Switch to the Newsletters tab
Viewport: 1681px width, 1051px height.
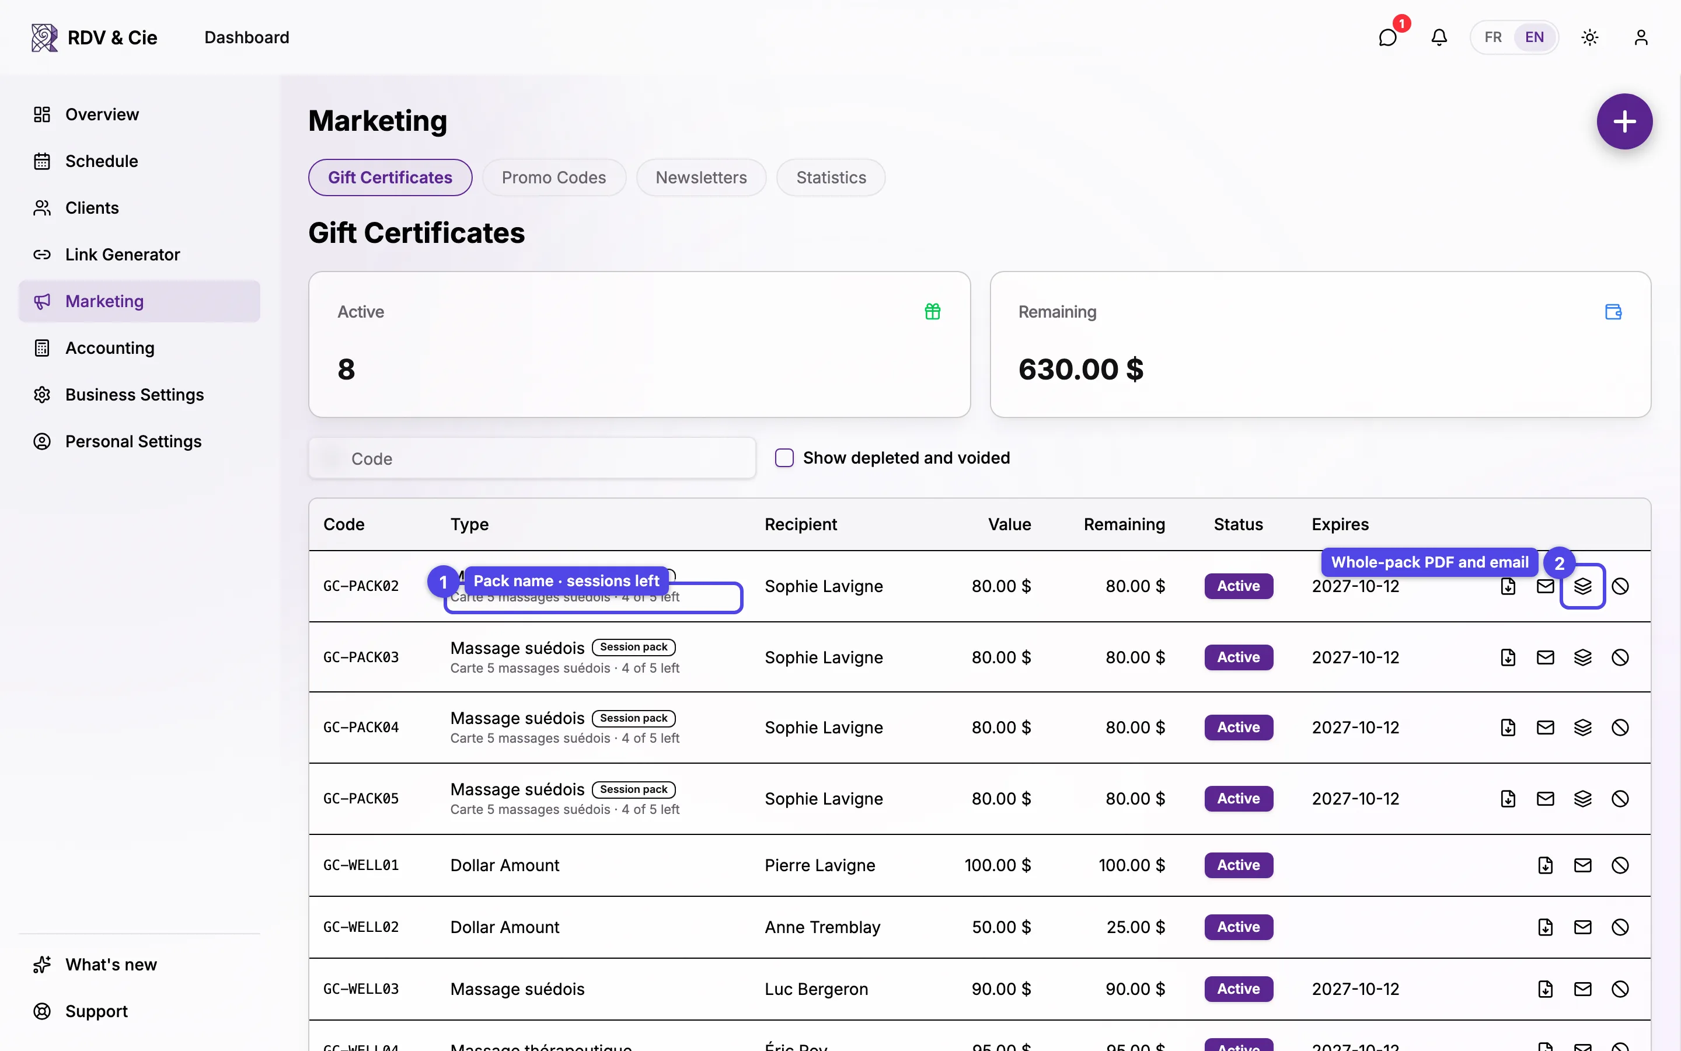pyautogui.click(x=701, y=178)
